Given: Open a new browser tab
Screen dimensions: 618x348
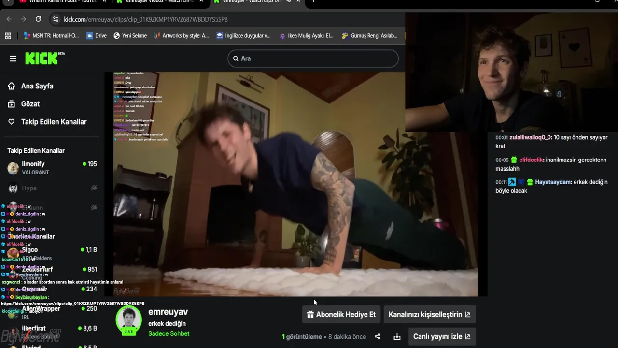Looking at the screenshot, I should 313,1.
